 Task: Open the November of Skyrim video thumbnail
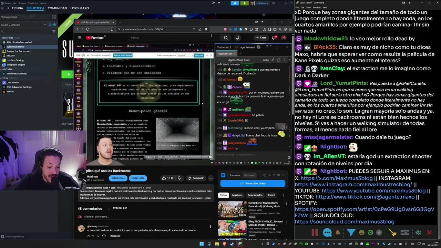tap(232, 209)
